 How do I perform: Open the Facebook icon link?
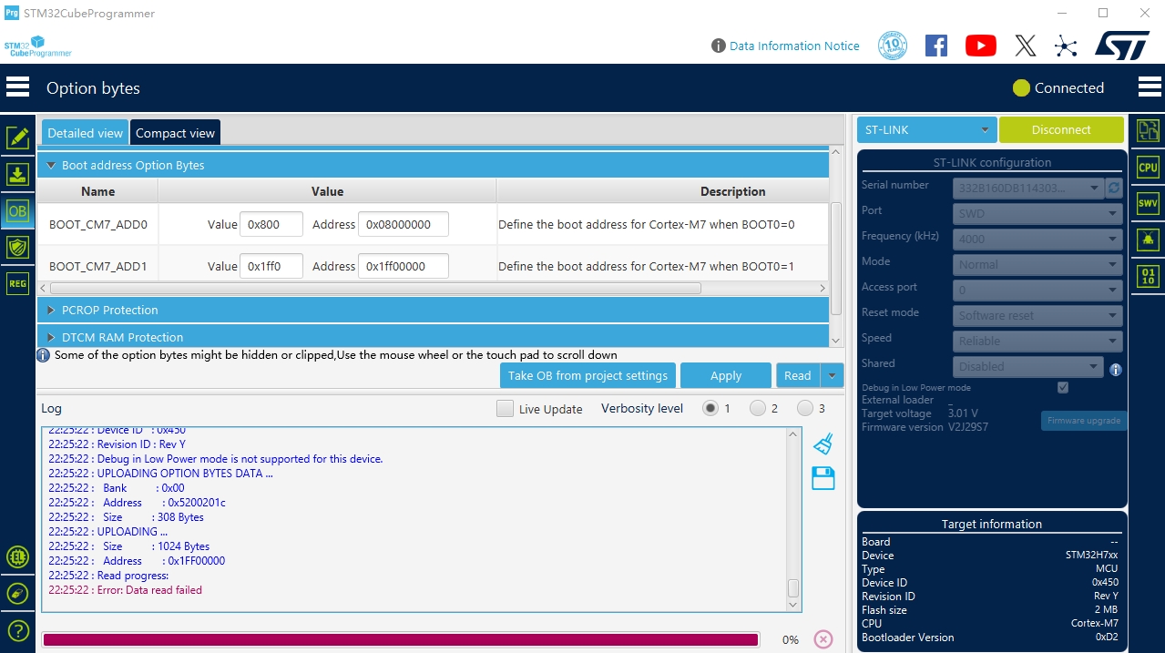pos(936,46)
